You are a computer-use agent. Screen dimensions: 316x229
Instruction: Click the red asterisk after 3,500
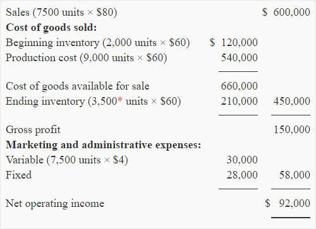pos(120,100)
